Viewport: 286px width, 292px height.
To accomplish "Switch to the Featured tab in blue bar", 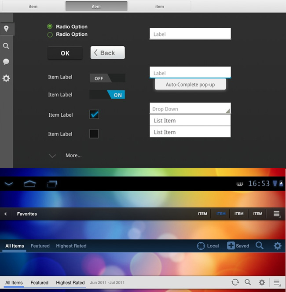I will coord(40,246).
